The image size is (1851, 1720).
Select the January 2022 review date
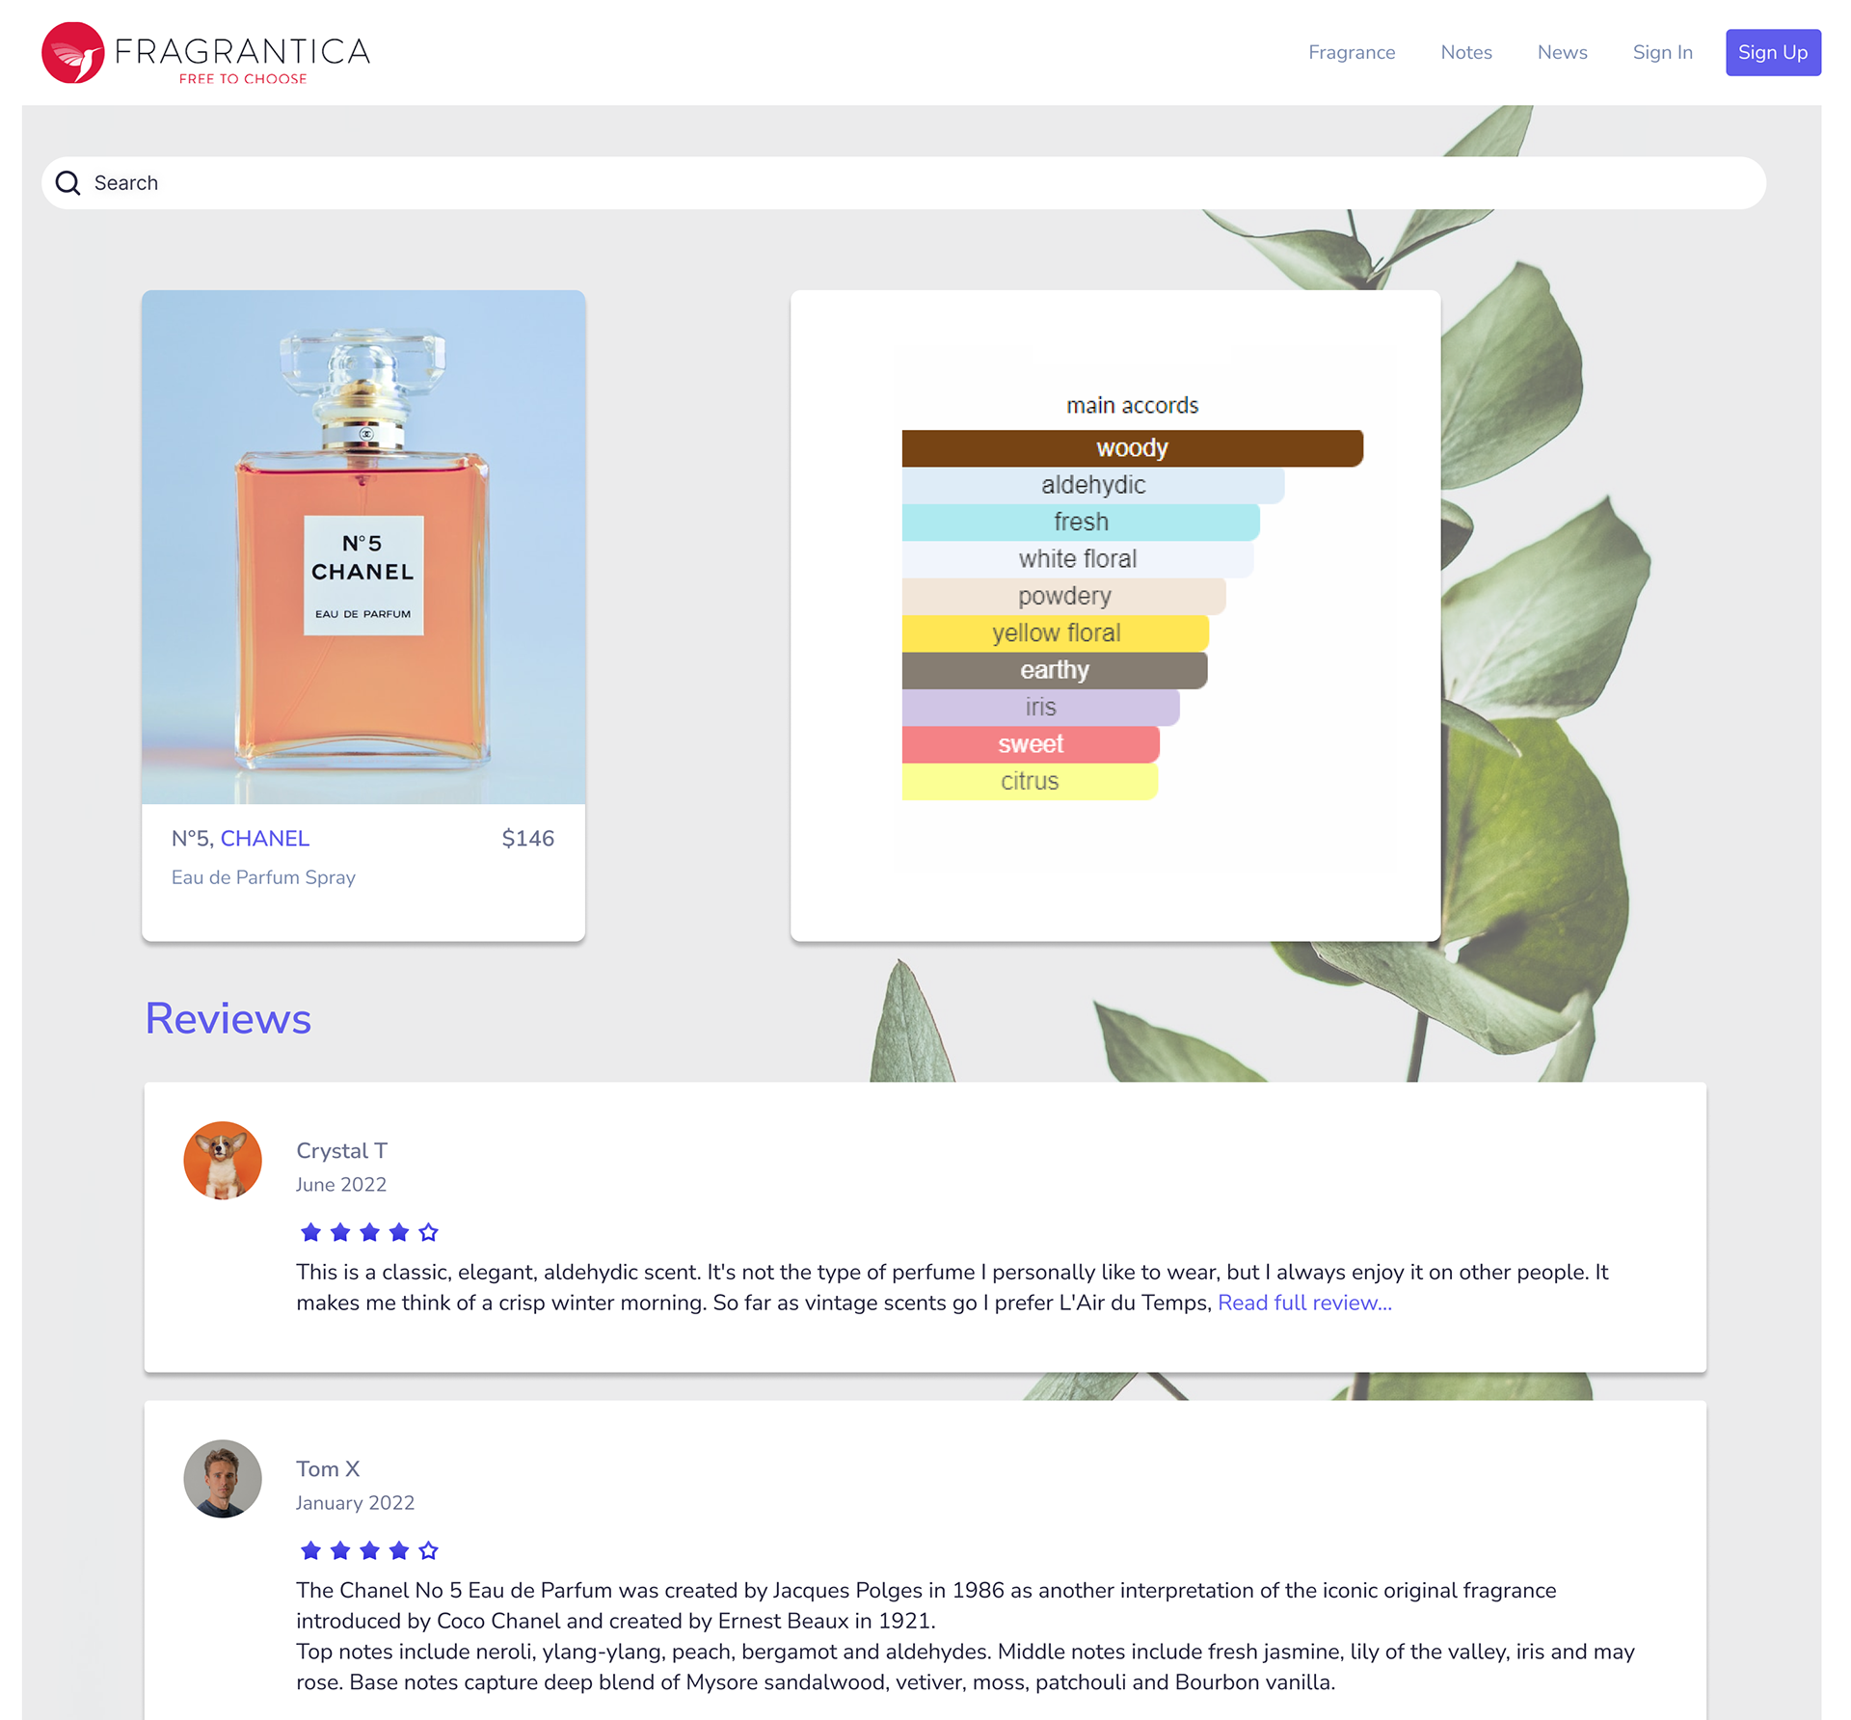355,1503
